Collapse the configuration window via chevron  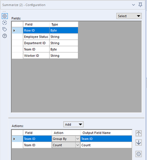pyautogui.click(x=133, y=5)
